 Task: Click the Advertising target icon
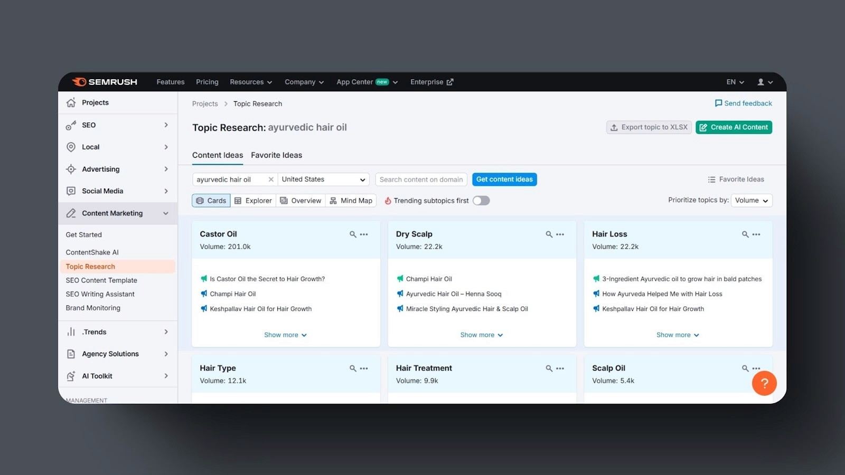71,169
